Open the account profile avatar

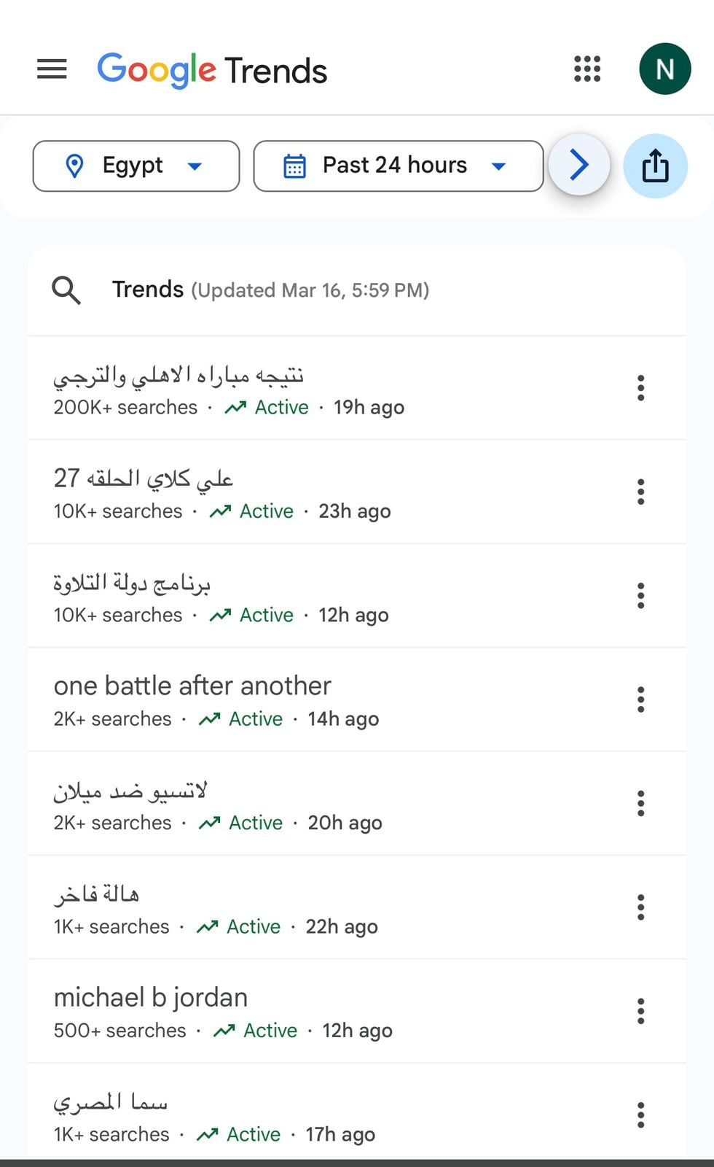pos(664,69)
